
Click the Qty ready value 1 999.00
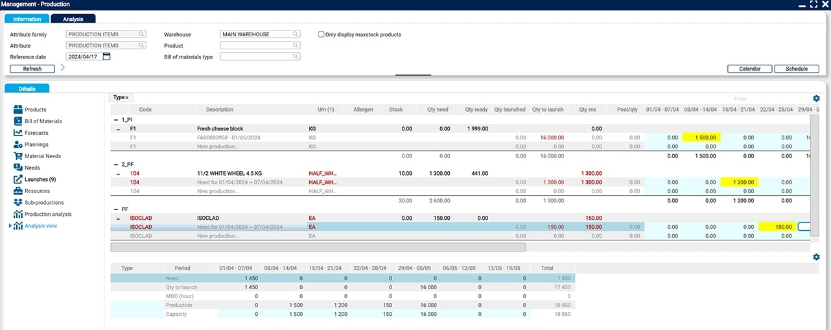(476, 129)
